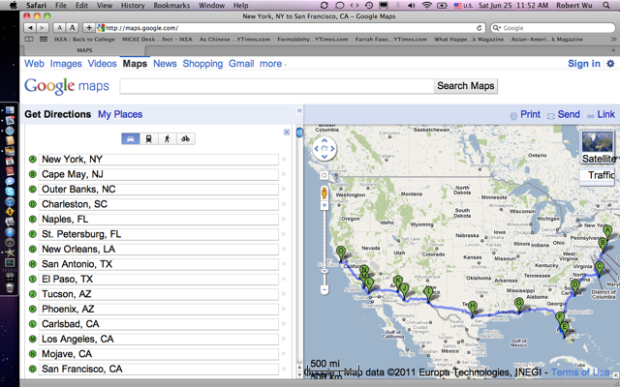The width and height of the screenshot is (620, 387).
Task: Open the View menu
Action: pyautogui.click(x=105, y=6)
